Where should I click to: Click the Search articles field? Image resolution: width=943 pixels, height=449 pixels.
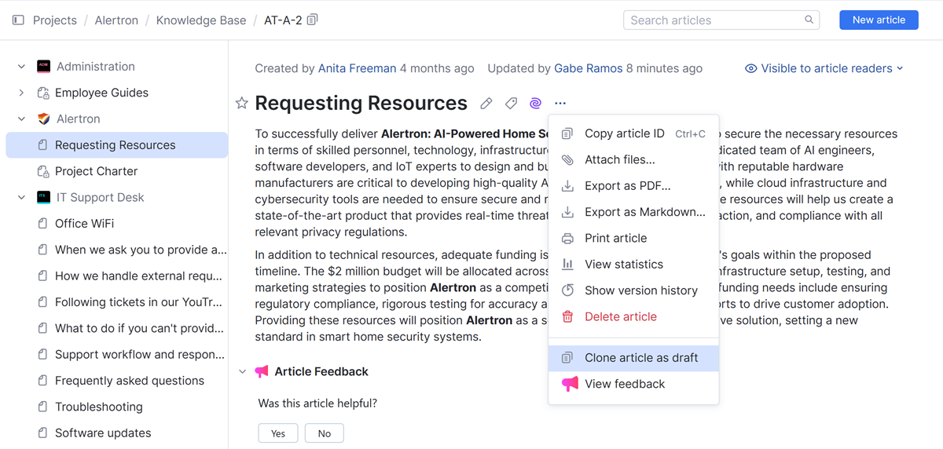[x=714, y=20]
